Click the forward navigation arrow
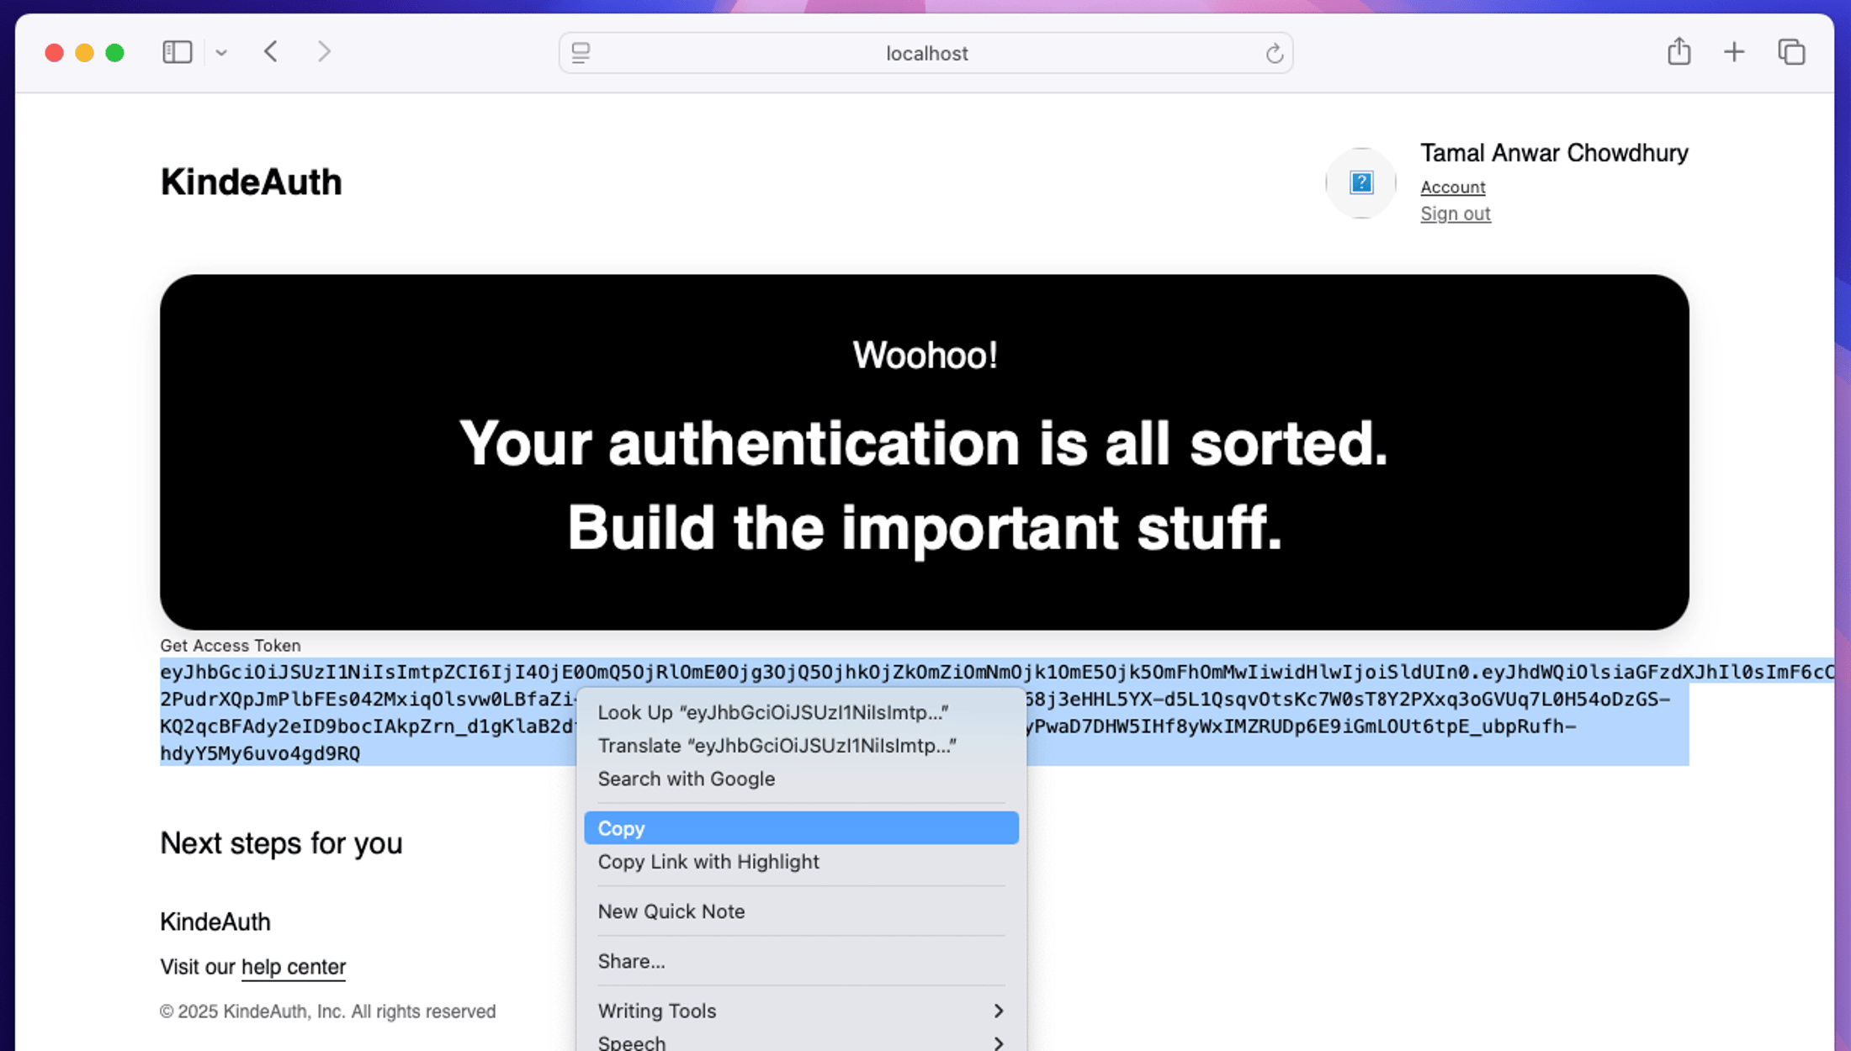This screenshot has width=1851, height=1051. pyautogui.click(x=324, y=52)
